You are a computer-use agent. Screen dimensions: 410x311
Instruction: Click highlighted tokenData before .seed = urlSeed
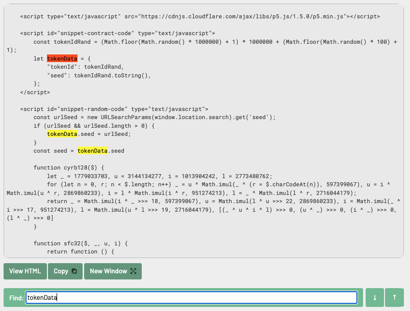coord(62,134)
